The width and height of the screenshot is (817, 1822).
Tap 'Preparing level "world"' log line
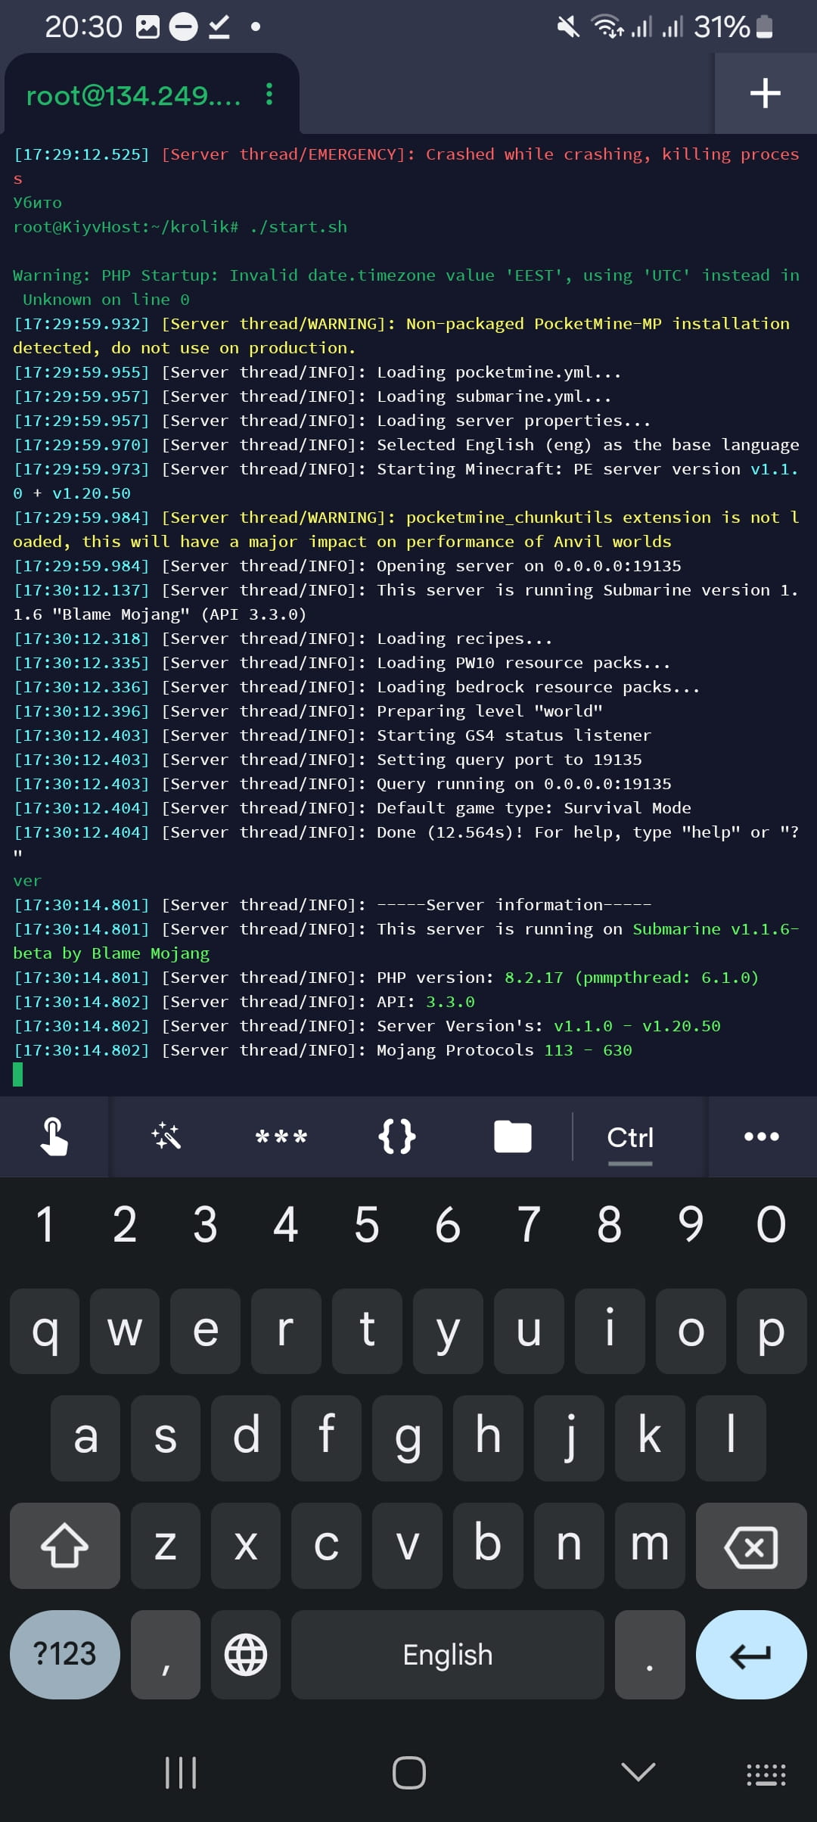point(489,711)
